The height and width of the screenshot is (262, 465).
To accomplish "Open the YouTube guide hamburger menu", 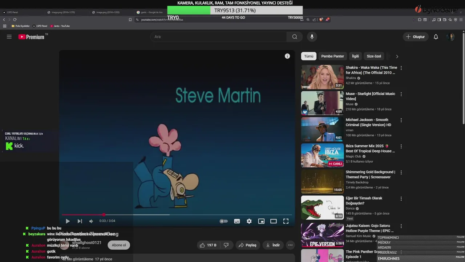I will 9,37.
